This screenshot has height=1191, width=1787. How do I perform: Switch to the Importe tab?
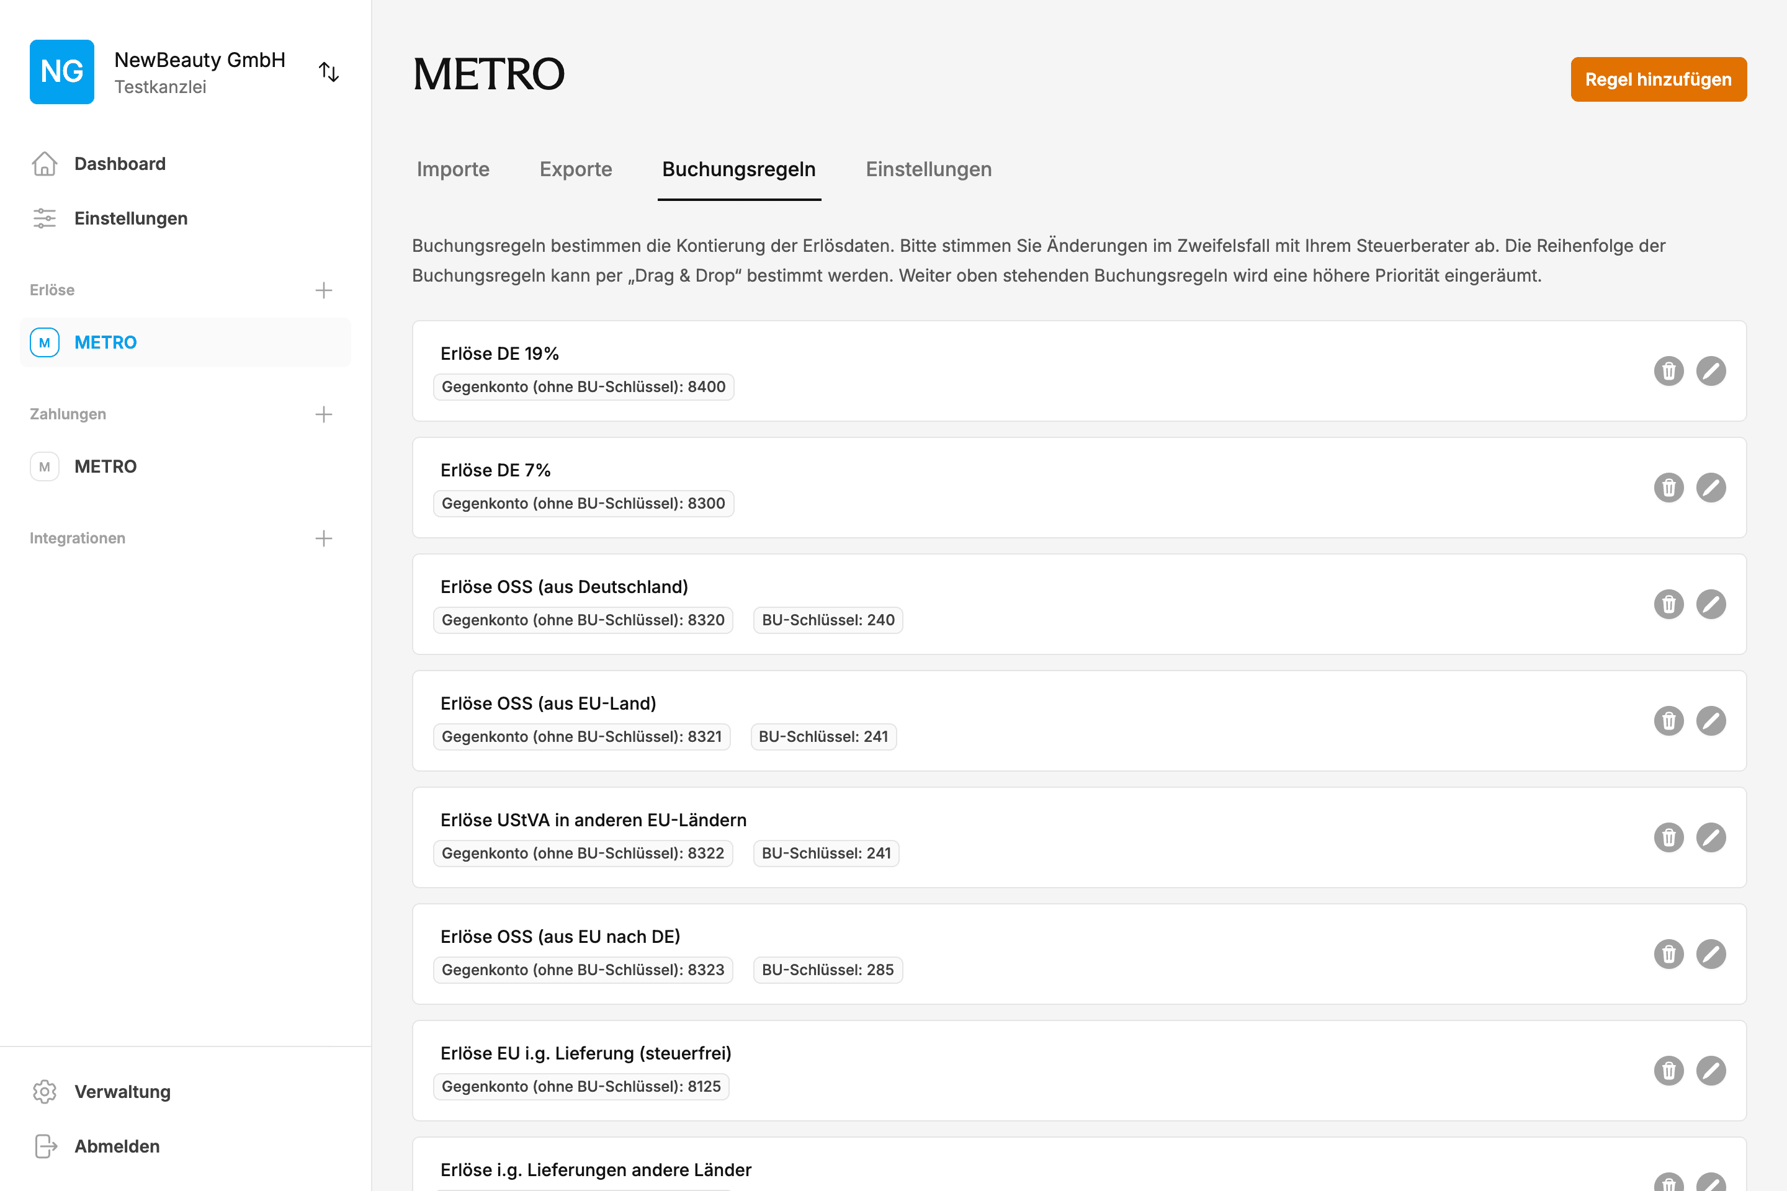coord(452,169)
